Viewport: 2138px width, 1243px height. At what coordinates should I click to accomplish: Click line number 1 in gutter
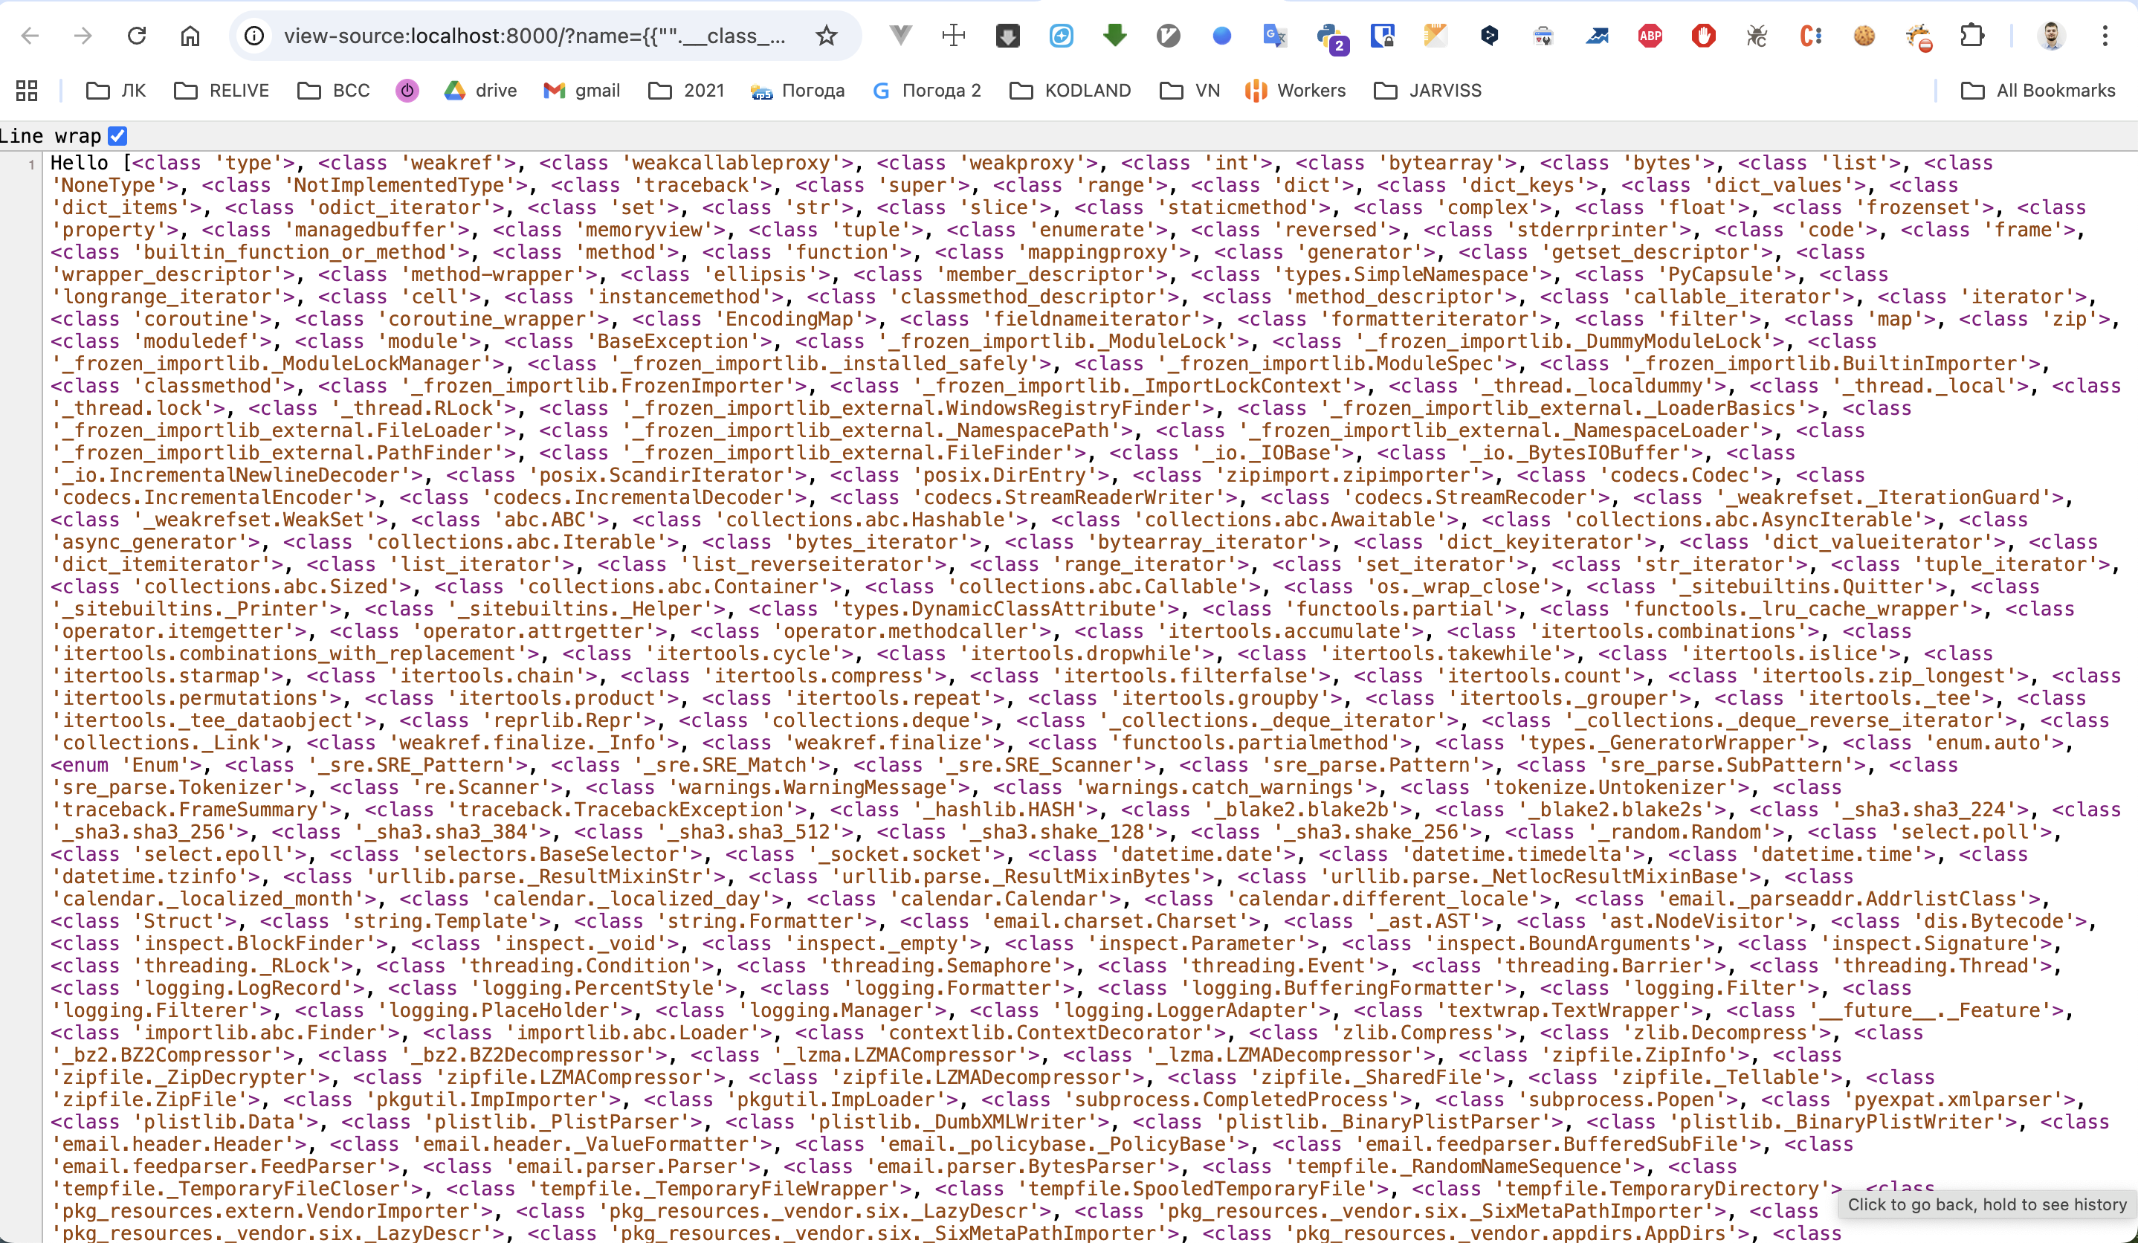31,164
